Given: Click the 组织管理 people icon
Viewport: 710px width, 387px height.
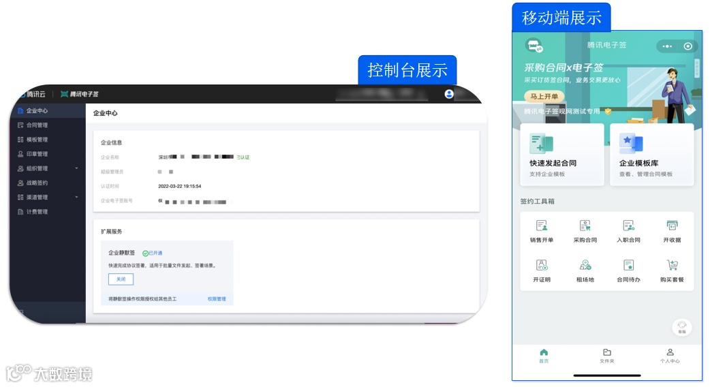Looking at the screenshot, I should (x=20, y=168).
